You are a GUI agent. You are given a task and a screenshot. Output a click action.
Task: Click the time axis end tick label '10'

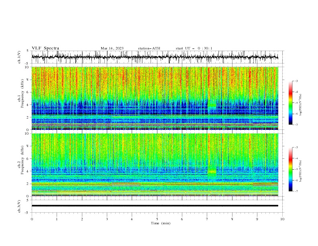282,219
